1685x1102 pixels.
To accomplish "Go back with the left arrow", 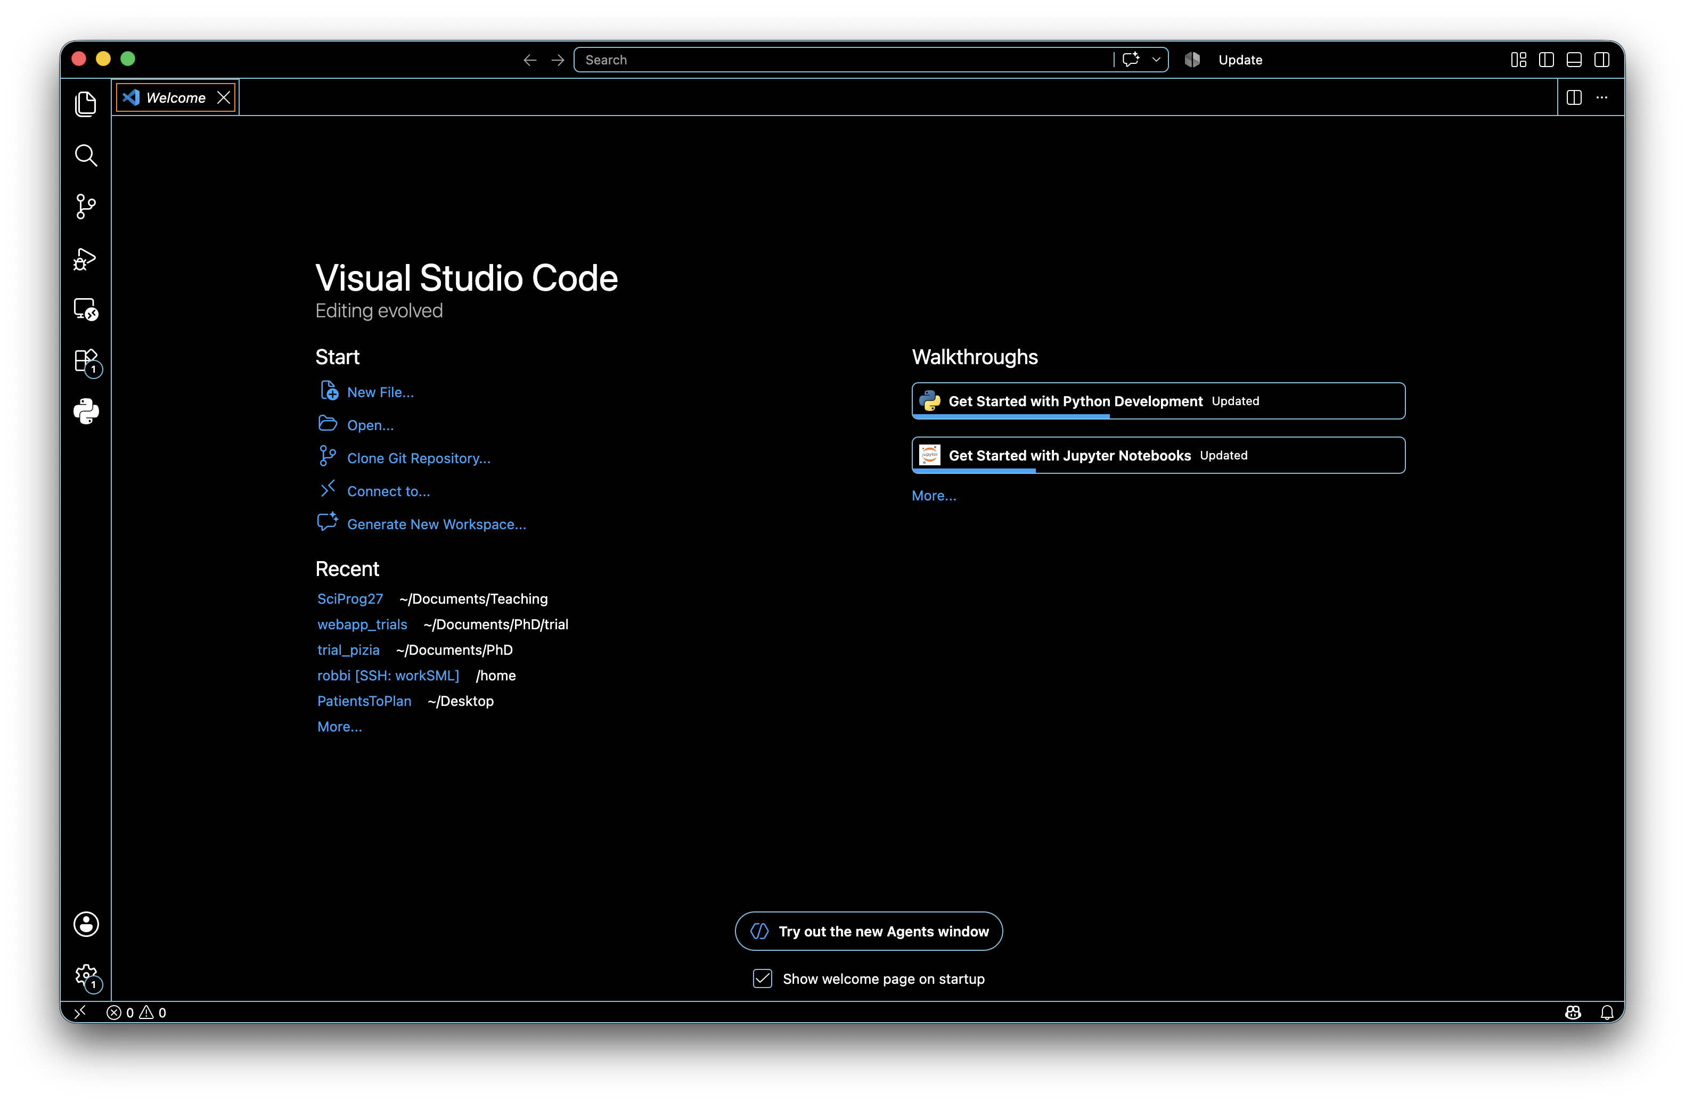I will pos(529,60).
